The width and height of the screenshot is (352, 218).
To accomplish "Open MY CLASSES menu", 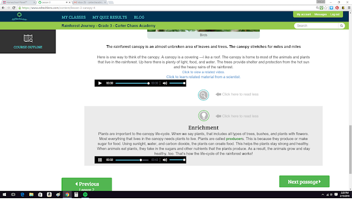I will 74,17.
